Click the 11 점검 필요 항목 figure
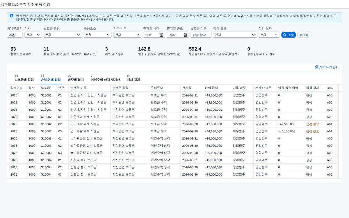Viewport: 349px width, 218px height. [x=46, y=49]
